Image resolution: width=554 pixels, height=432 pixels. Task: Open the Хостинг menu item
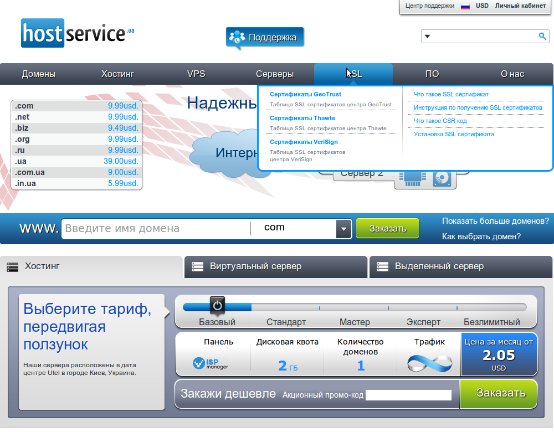117,74
